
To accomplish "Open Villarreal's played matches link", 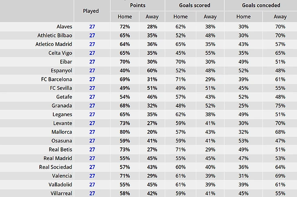I will coord(92,193).
